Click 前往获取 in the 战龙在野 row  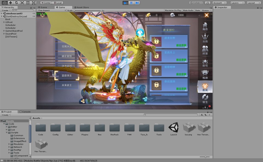181,45
